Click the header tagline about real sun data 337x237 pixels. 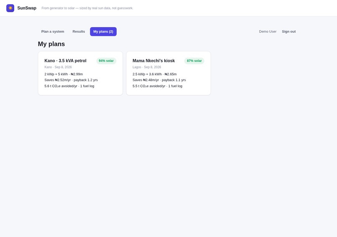(87, 8)
